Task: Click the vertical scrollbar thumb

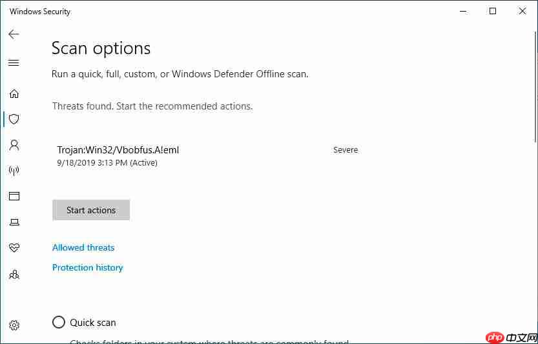Action: point(535,86)
